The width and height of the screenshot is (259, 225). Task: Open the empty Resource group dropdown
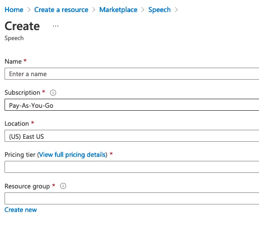pyautogui.click(x=132, y=198)
